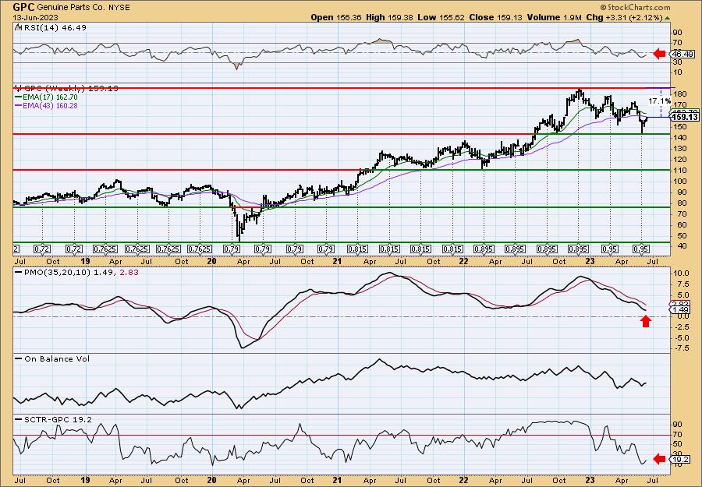Screen dimensions: 702x487
Task: Open the StockCharts.com copyright link
Action: click(x=635, y=7)
